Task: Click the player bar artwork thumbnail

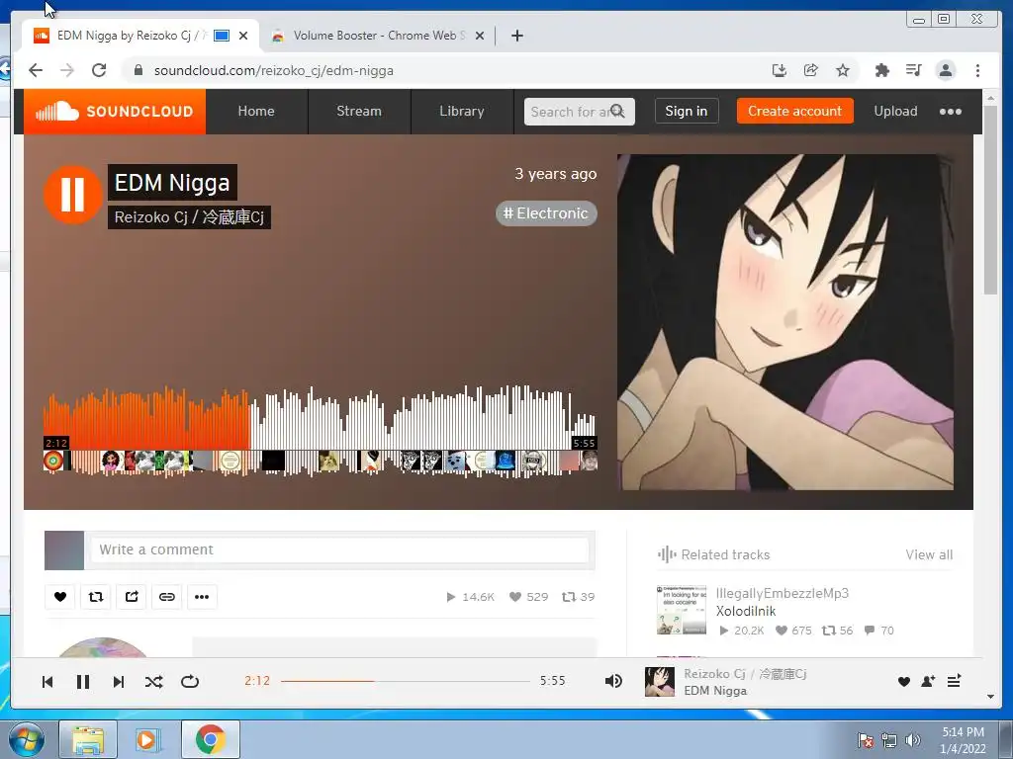Action: (660, 682)
